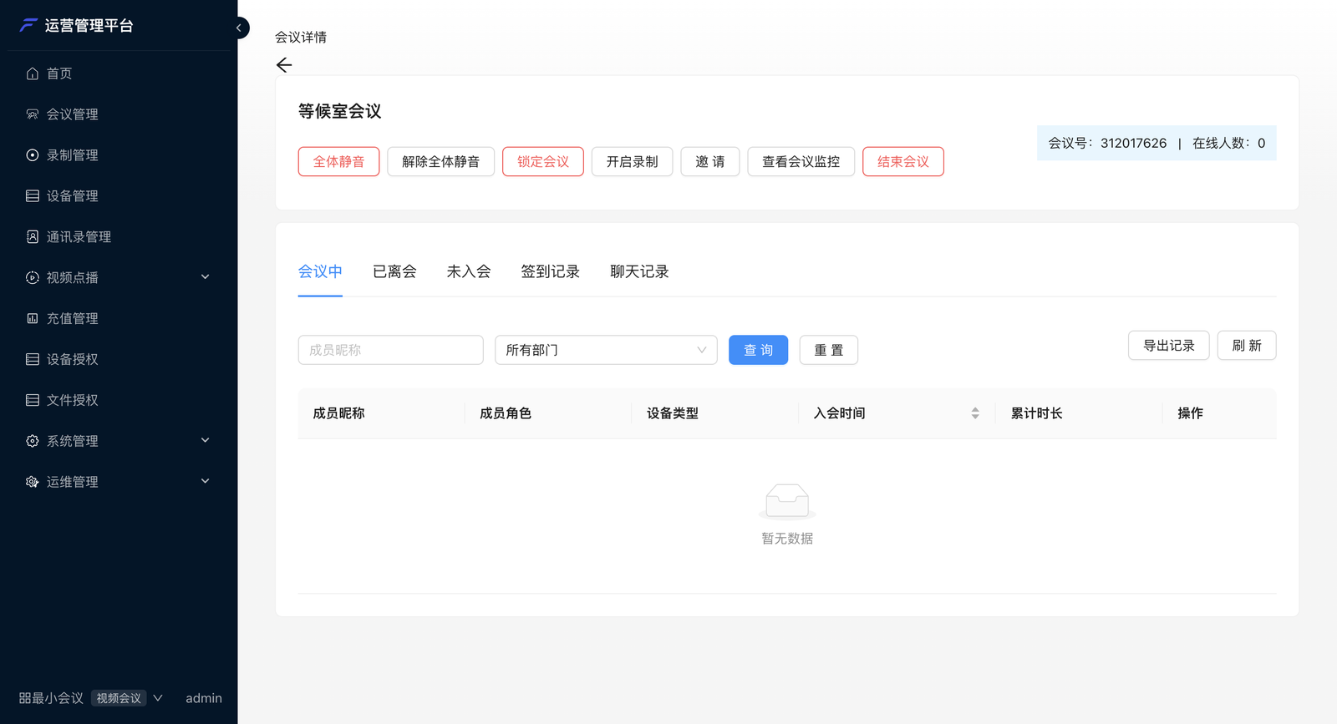Select the 设备授权 sidebar icon
This screenshot has height=724, width=1337.
coord(33,359)
